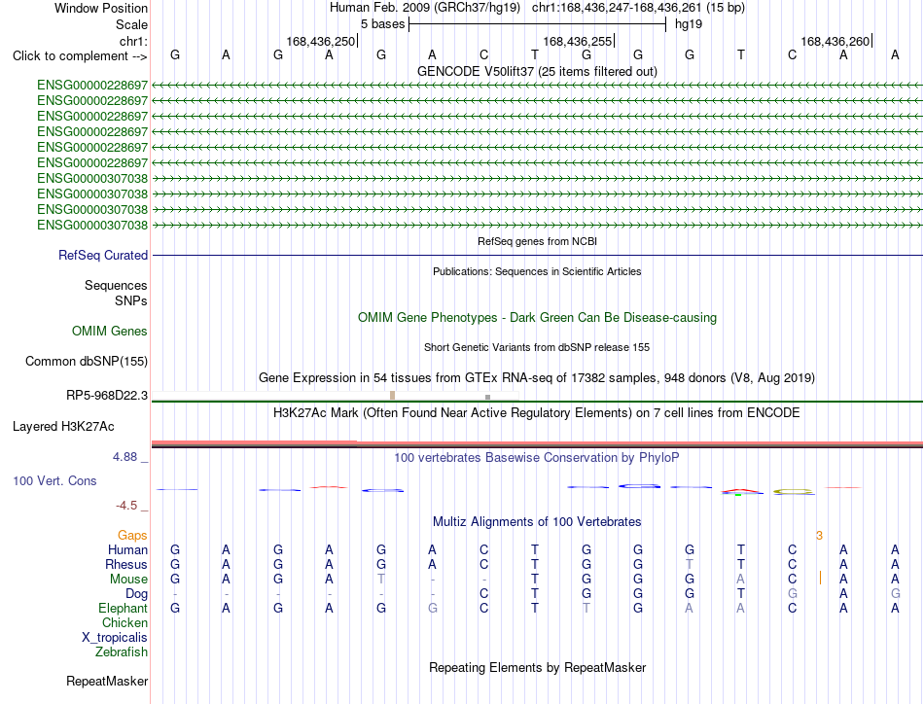Open 'Repeating Elements by RepeatMasker' track title
The width and height of the screenshot is (924, 704).
pos(537,667)
